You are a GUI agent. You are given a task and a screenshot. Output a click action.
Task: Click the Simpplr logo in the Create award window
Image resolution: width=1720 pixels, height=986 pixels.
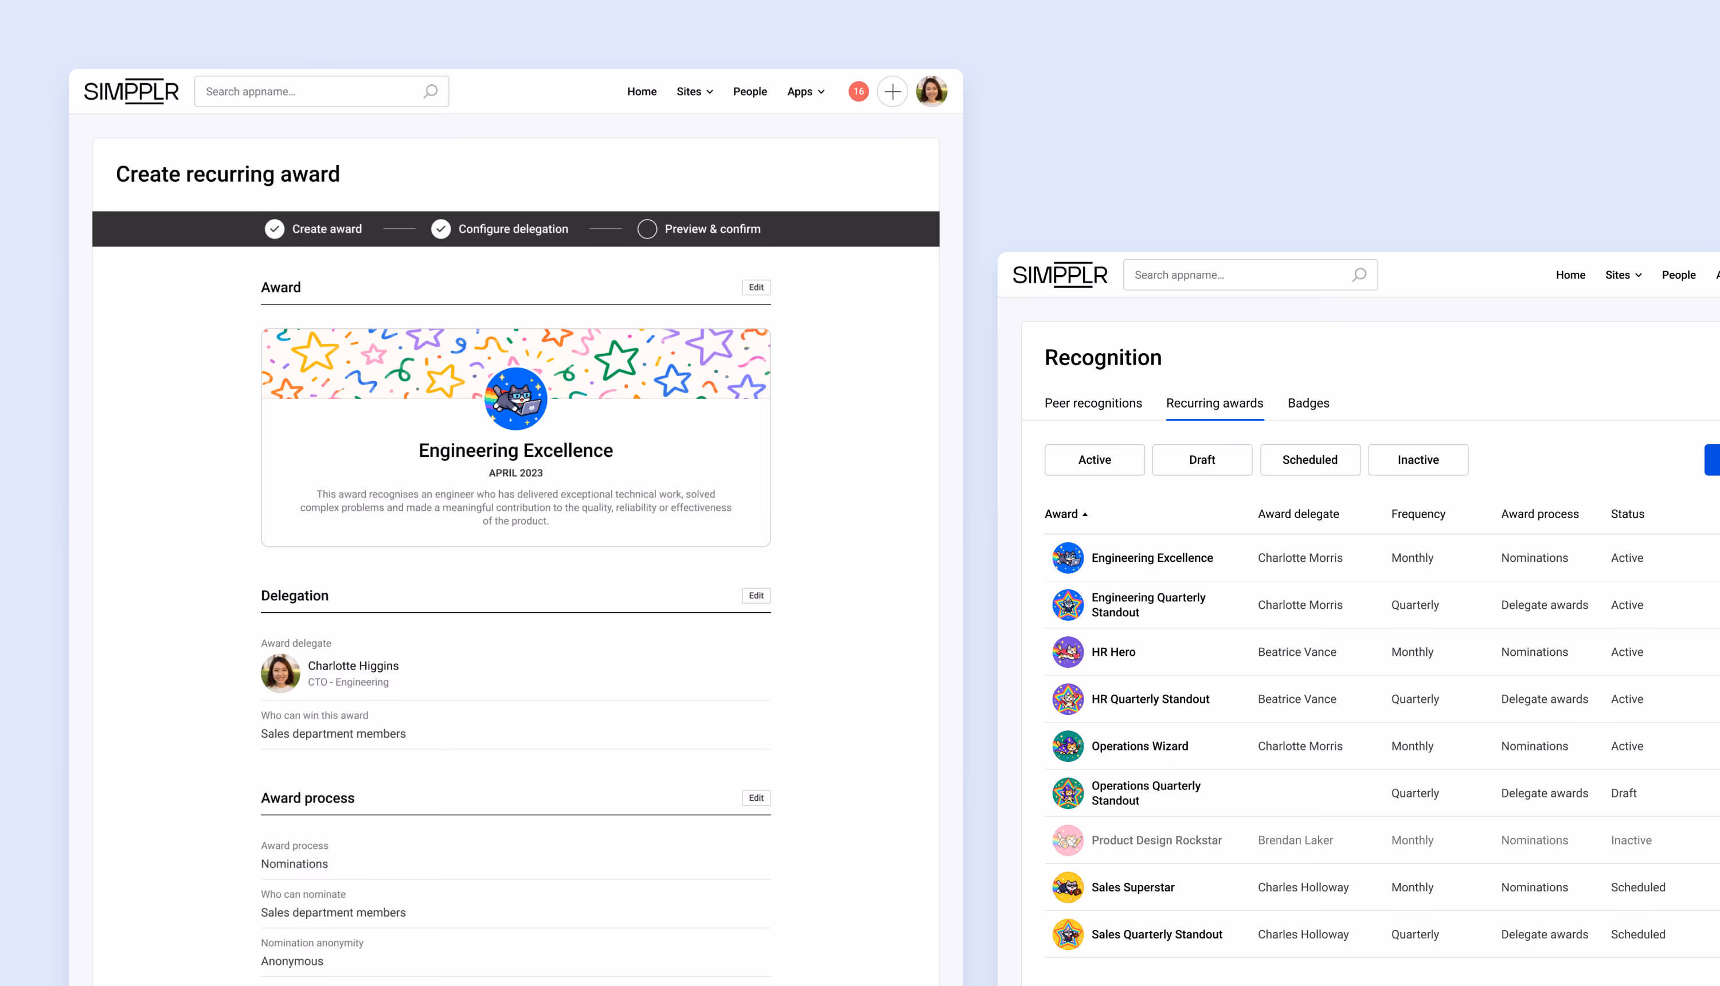131,91
